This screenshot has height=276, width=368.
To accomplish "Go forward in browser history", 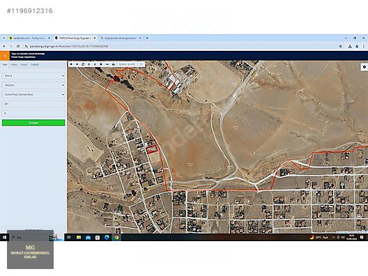I will pos(11,46).
